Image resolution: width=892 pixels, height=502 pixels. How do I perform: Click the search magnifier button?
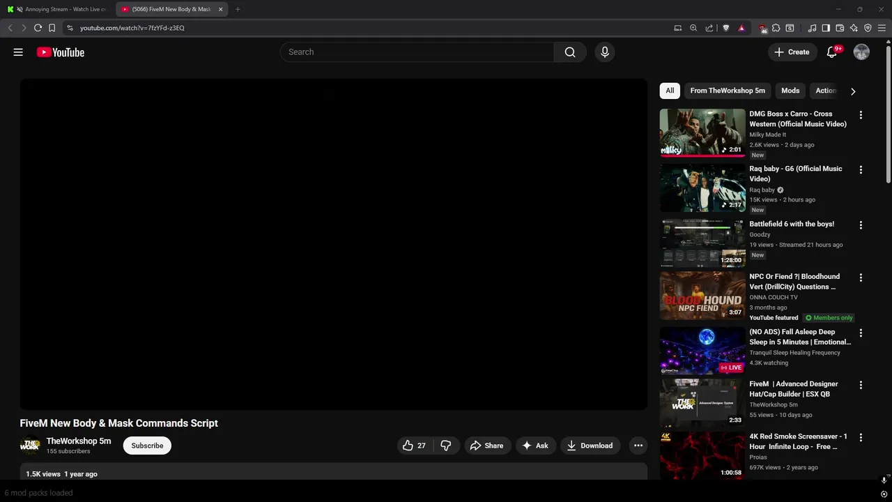point(570,52)
